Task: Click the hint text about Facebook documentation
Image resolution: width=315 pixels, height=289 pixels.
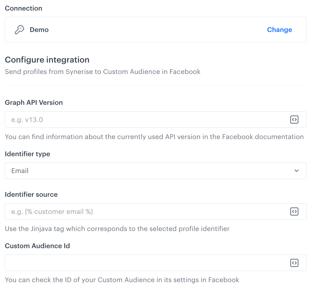Action: tap(154, 137)
